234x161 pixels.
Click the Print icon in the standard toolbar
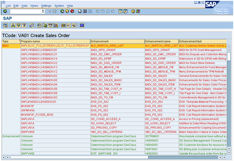pos(80,11)
